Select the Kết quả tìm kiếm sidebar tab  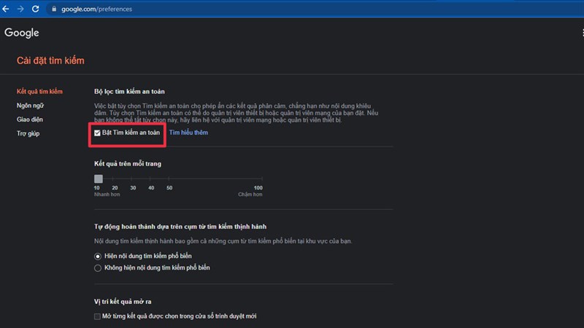39,92
